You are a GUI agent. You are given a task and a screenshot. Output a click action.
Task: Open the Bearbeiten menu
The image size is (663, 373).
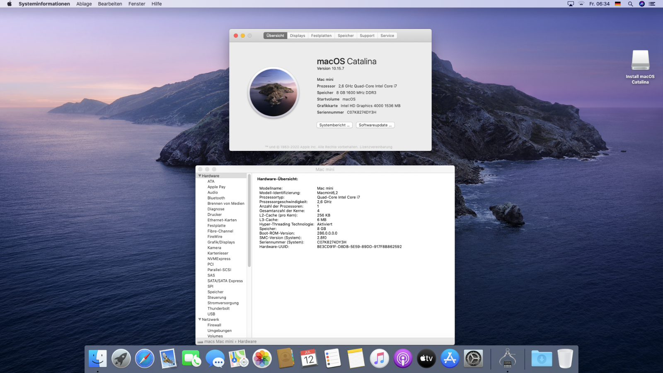click(110, 4)
